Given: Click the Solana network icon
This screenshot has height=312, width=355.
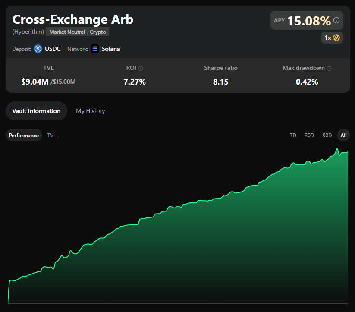Looking at the screenshot, I should [95, 49].
